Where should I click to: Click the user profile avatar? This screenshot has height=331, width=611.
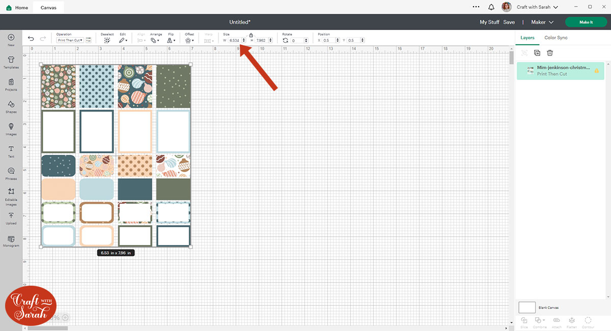[x=506, y=7]
